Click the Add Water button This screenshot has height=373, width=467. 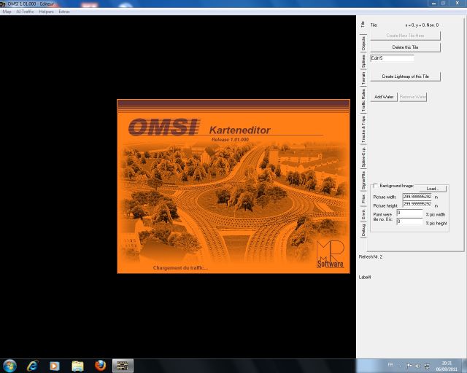tap(384, 97)
